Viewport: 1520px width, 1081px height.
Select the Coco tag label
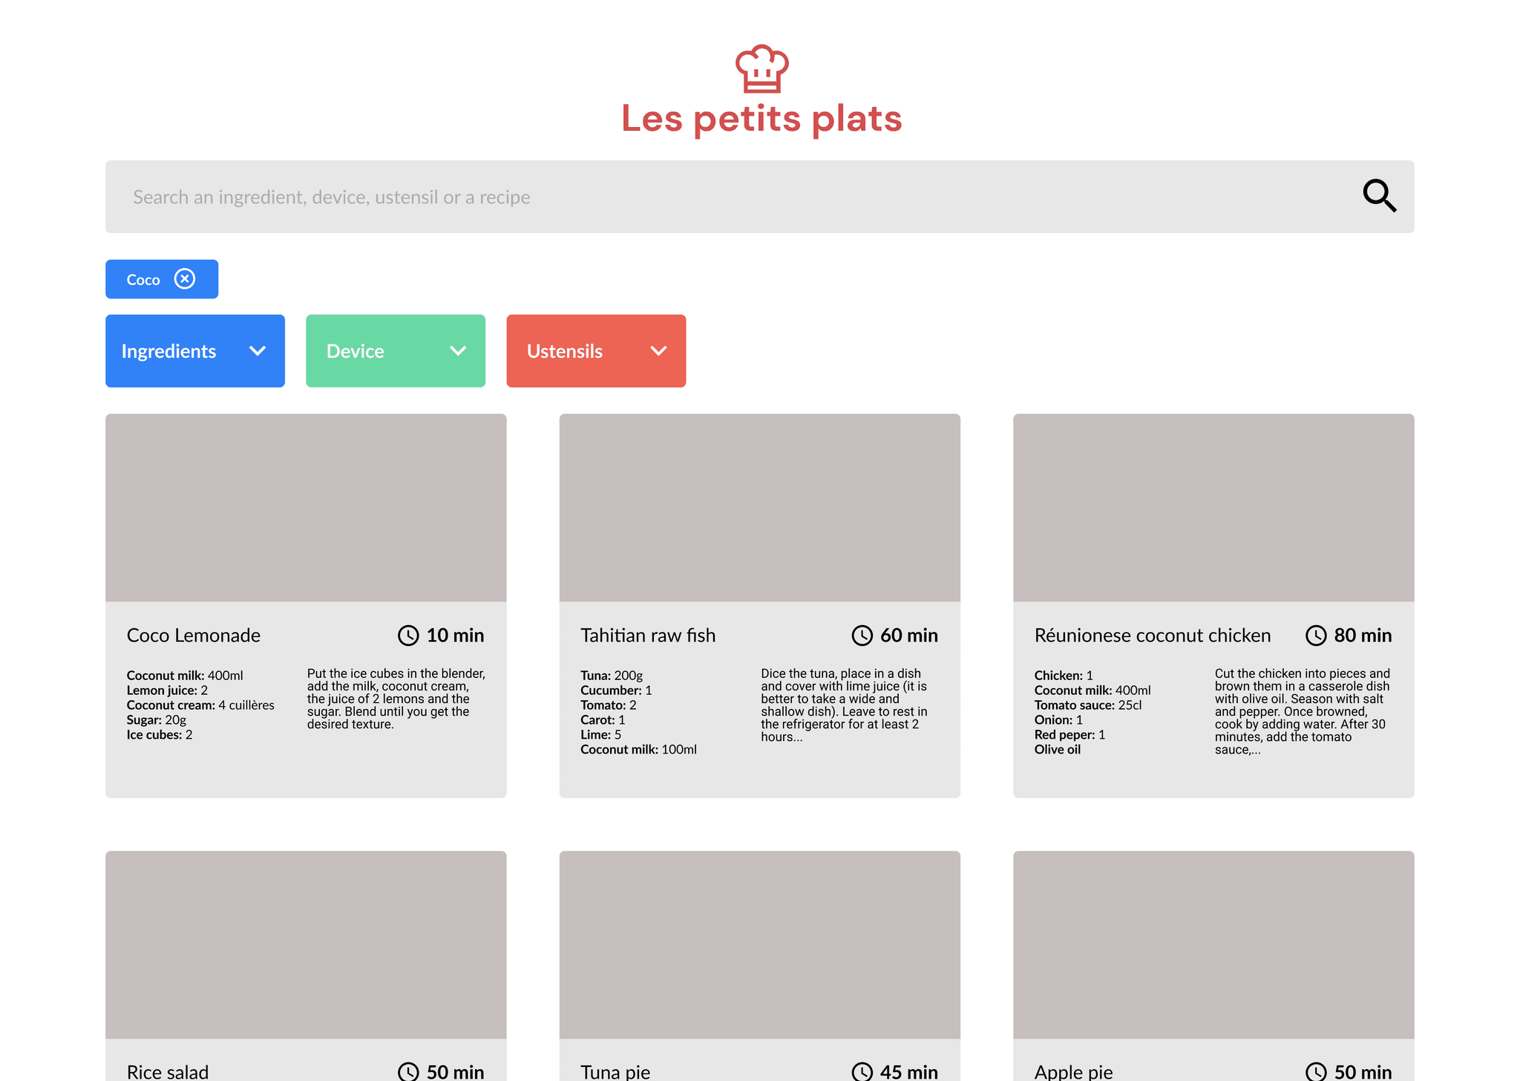143,280
